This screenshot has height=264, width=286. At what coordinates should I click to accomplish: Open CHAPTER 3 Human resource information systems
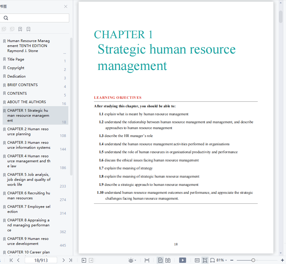(x=29, y=145)
